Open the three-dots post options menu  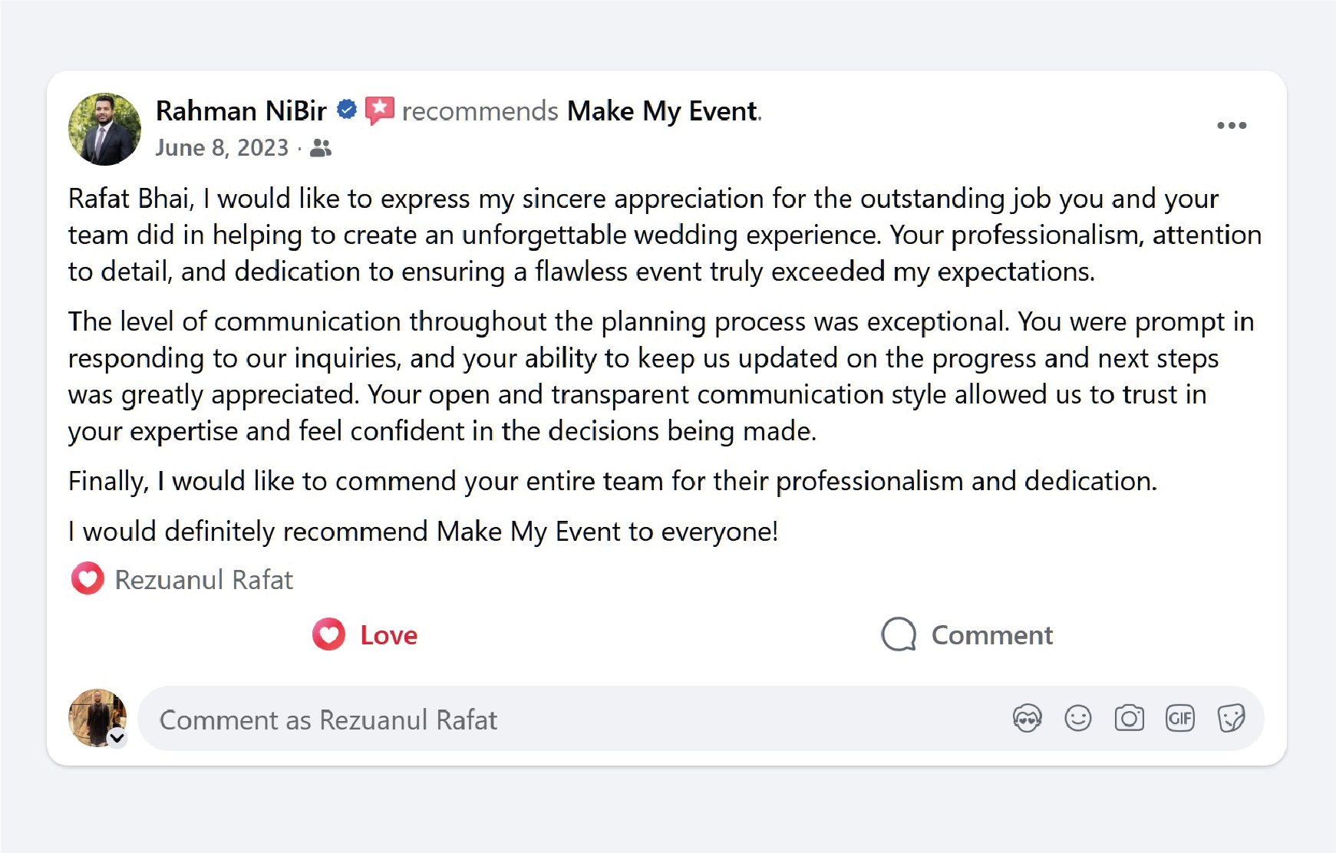[1231, 126]
